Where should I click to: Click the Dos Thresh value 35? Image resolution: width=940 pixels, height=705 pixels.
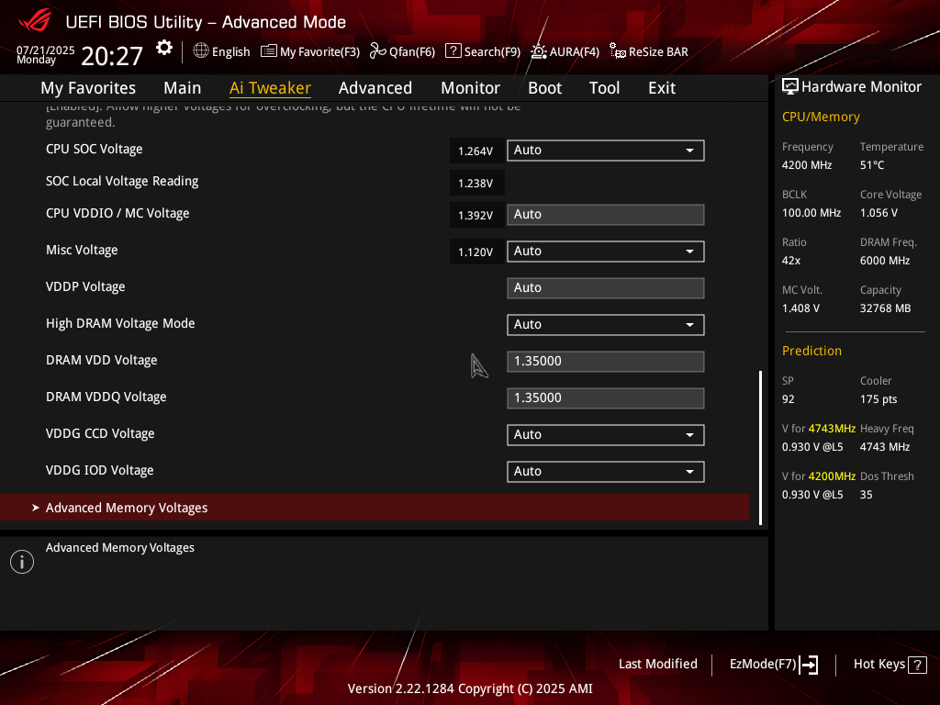(867, 495)
